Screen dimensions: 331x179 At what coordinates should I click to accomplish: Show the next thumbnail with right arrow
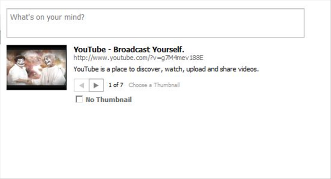coord(96,85)
